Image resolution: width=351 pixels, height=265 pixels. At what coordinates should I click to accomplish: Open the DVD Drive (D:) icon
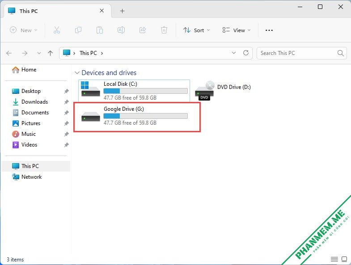(205, 90)
